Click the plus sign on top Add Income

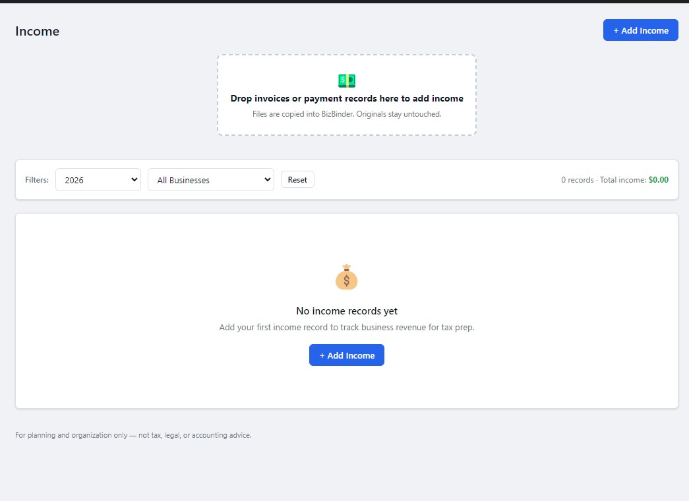[616, 31]
